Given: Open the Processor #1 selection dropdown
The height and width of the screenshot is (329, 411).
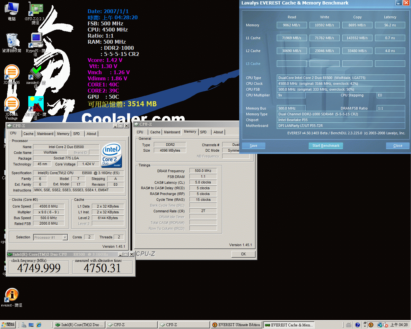Looking at the screenshot, I should click(x=50, y=237).
